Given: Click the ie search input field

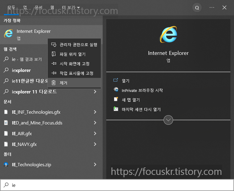Looking at the screenshot, I should [117, 185].
